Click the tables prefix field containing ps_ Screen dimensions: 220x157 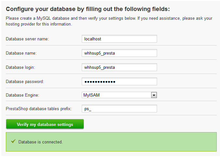[119, 109]
